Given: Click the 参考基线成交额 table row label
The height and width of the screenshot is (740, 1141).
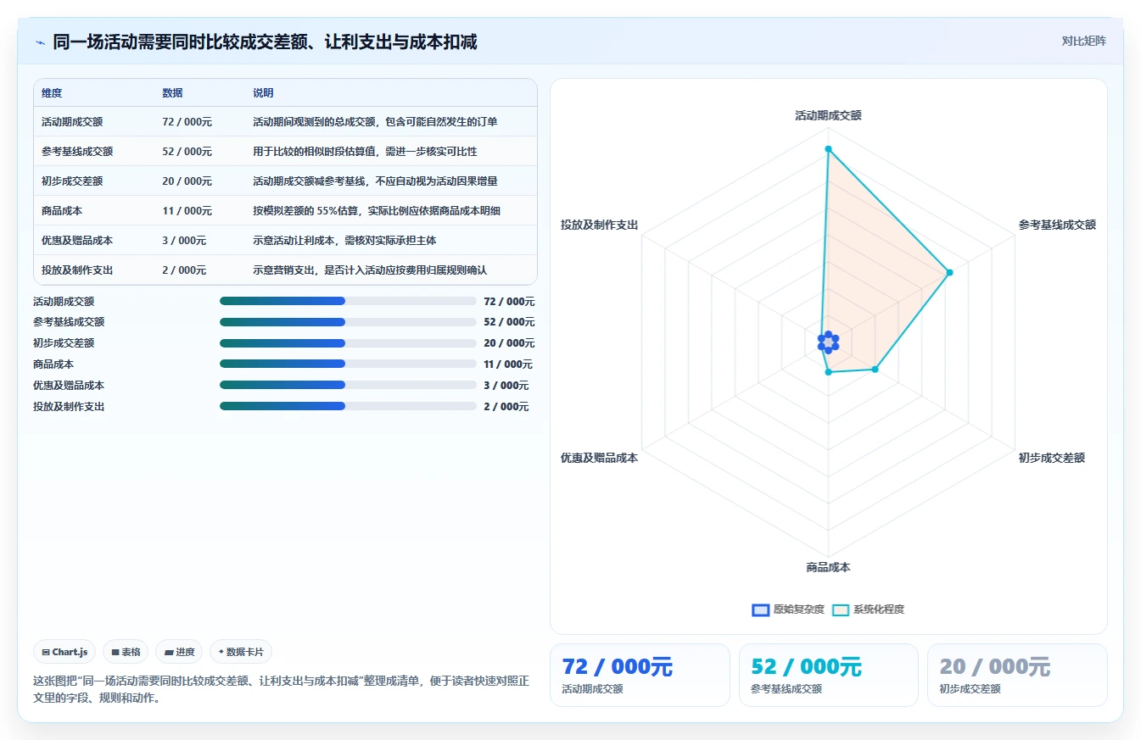Looking at the screenshot, I should point(77,152).
